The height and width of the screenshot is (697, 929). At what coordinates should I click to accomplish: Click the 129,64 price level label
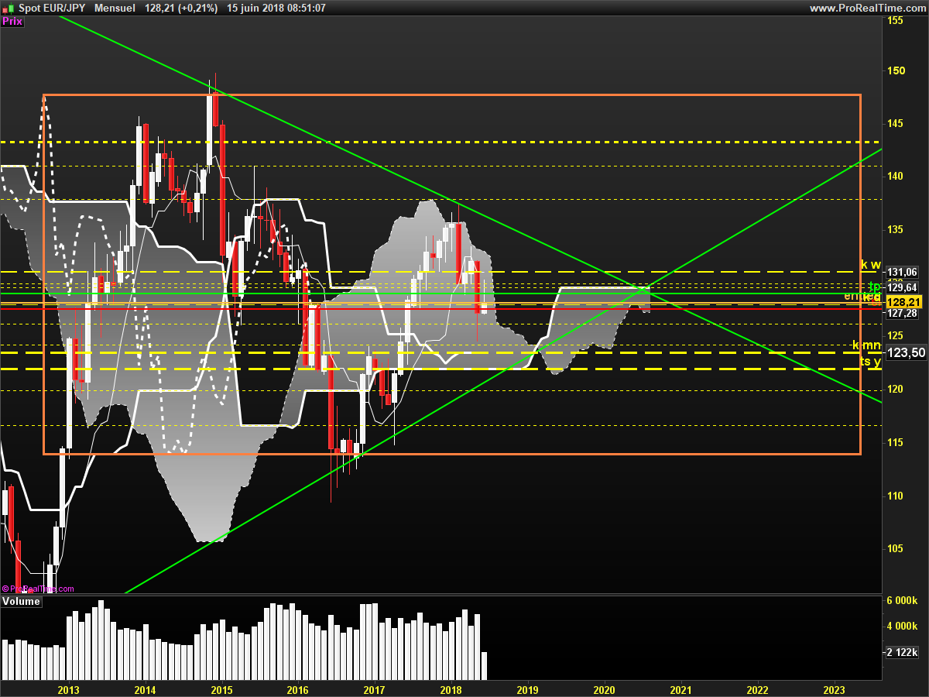(x=902, y=287)
